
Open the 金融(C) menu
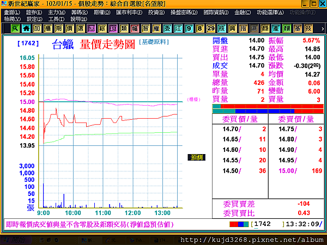pos(243,13)
